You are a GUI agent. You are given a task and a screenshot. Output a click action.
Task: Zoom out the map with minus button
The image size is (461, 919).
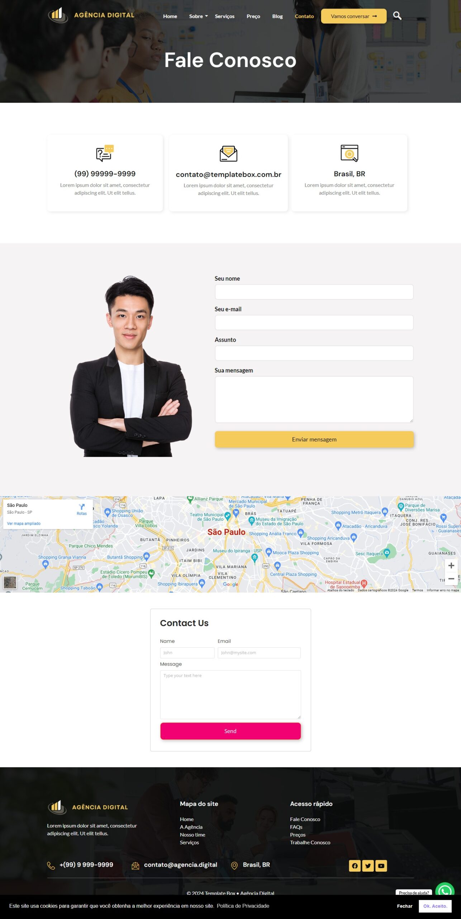click(451, 579)
